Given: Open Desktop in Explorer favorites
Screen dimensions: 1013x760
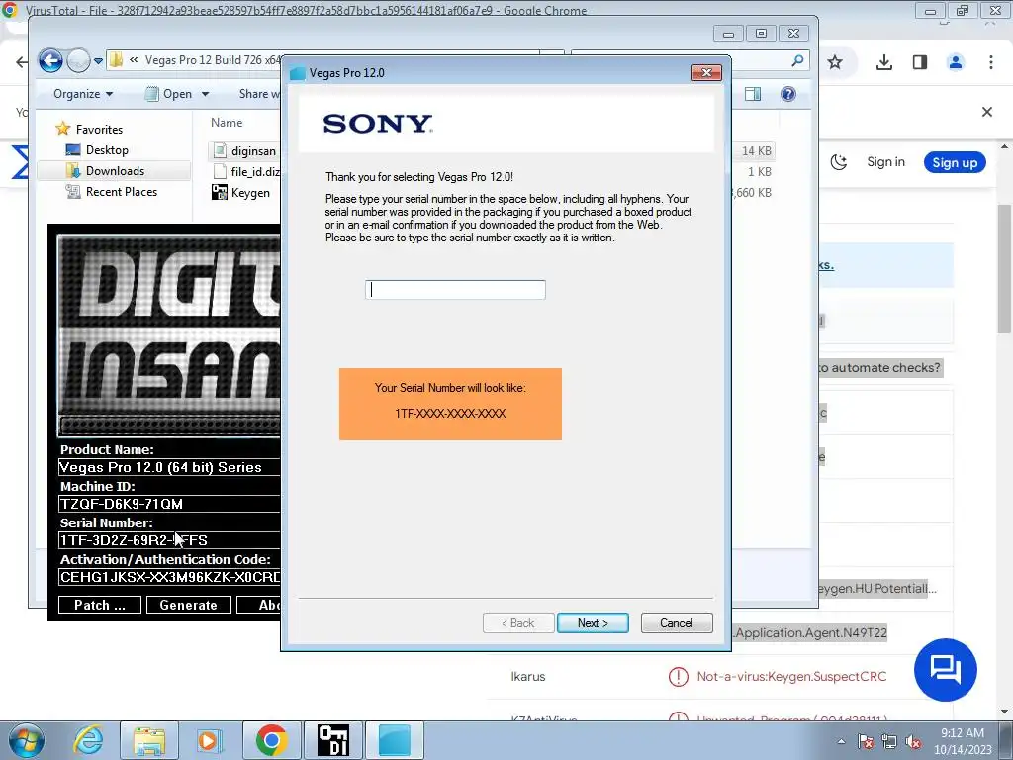Looking at the screenshot, I should click(x=107, y=150).
